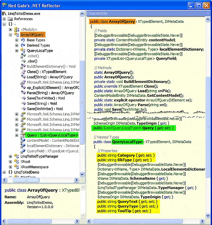Click disassembler horizontal scroll right arrow

202,221
